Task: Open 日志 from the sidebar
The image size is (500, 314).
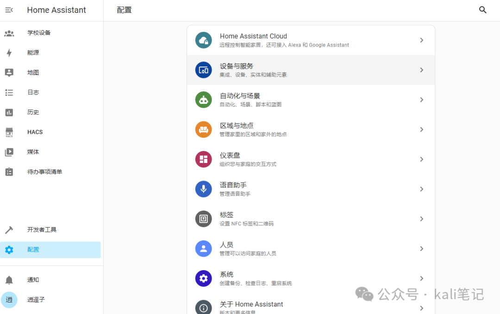Action: coord(33,92)
